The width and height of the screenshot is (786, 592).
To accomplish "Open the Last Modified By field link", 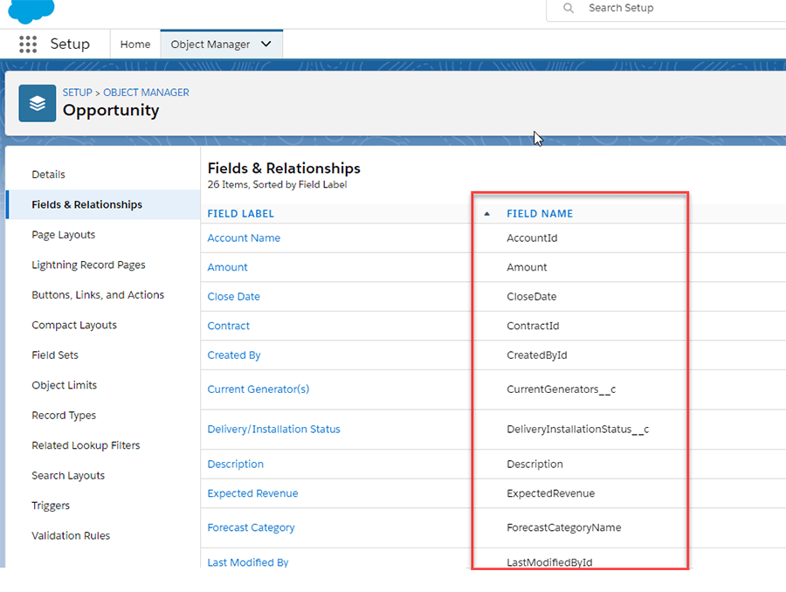I will 248,562.
